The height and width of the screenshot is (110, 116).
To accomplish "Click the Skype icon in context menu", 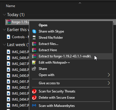I will coord(34,31).
